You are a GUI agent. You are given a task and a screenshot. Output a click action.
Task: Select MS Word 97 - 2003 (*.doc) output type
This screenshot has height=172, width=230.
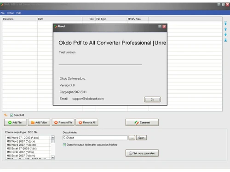28,138
